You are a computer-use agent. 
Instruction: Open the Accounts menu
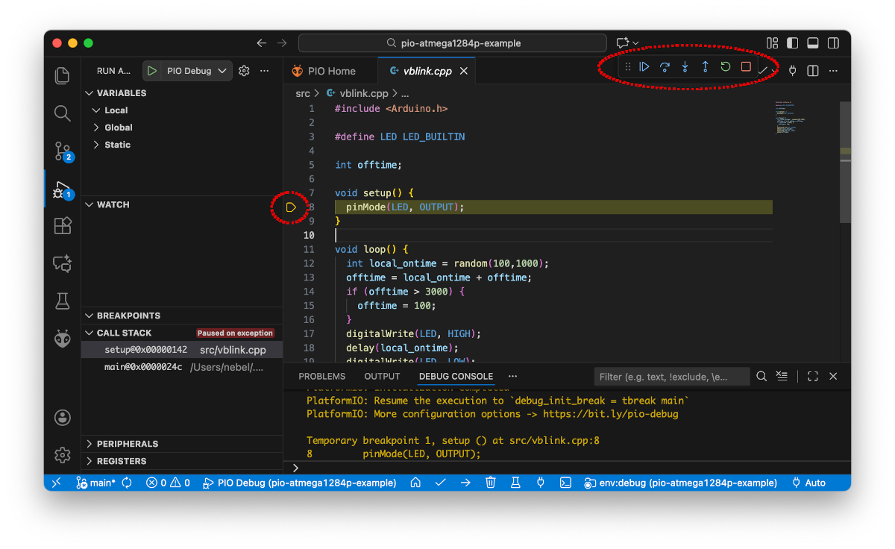coord(63,417)
